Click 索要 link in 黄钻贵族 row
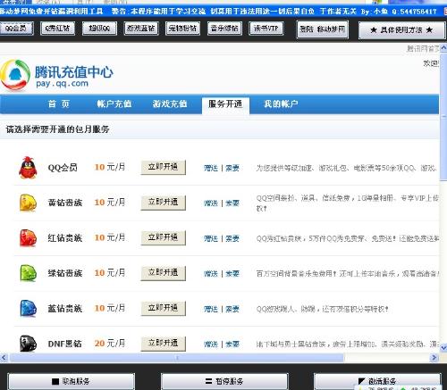Screen dimensions: 447x390 (232, 203)
